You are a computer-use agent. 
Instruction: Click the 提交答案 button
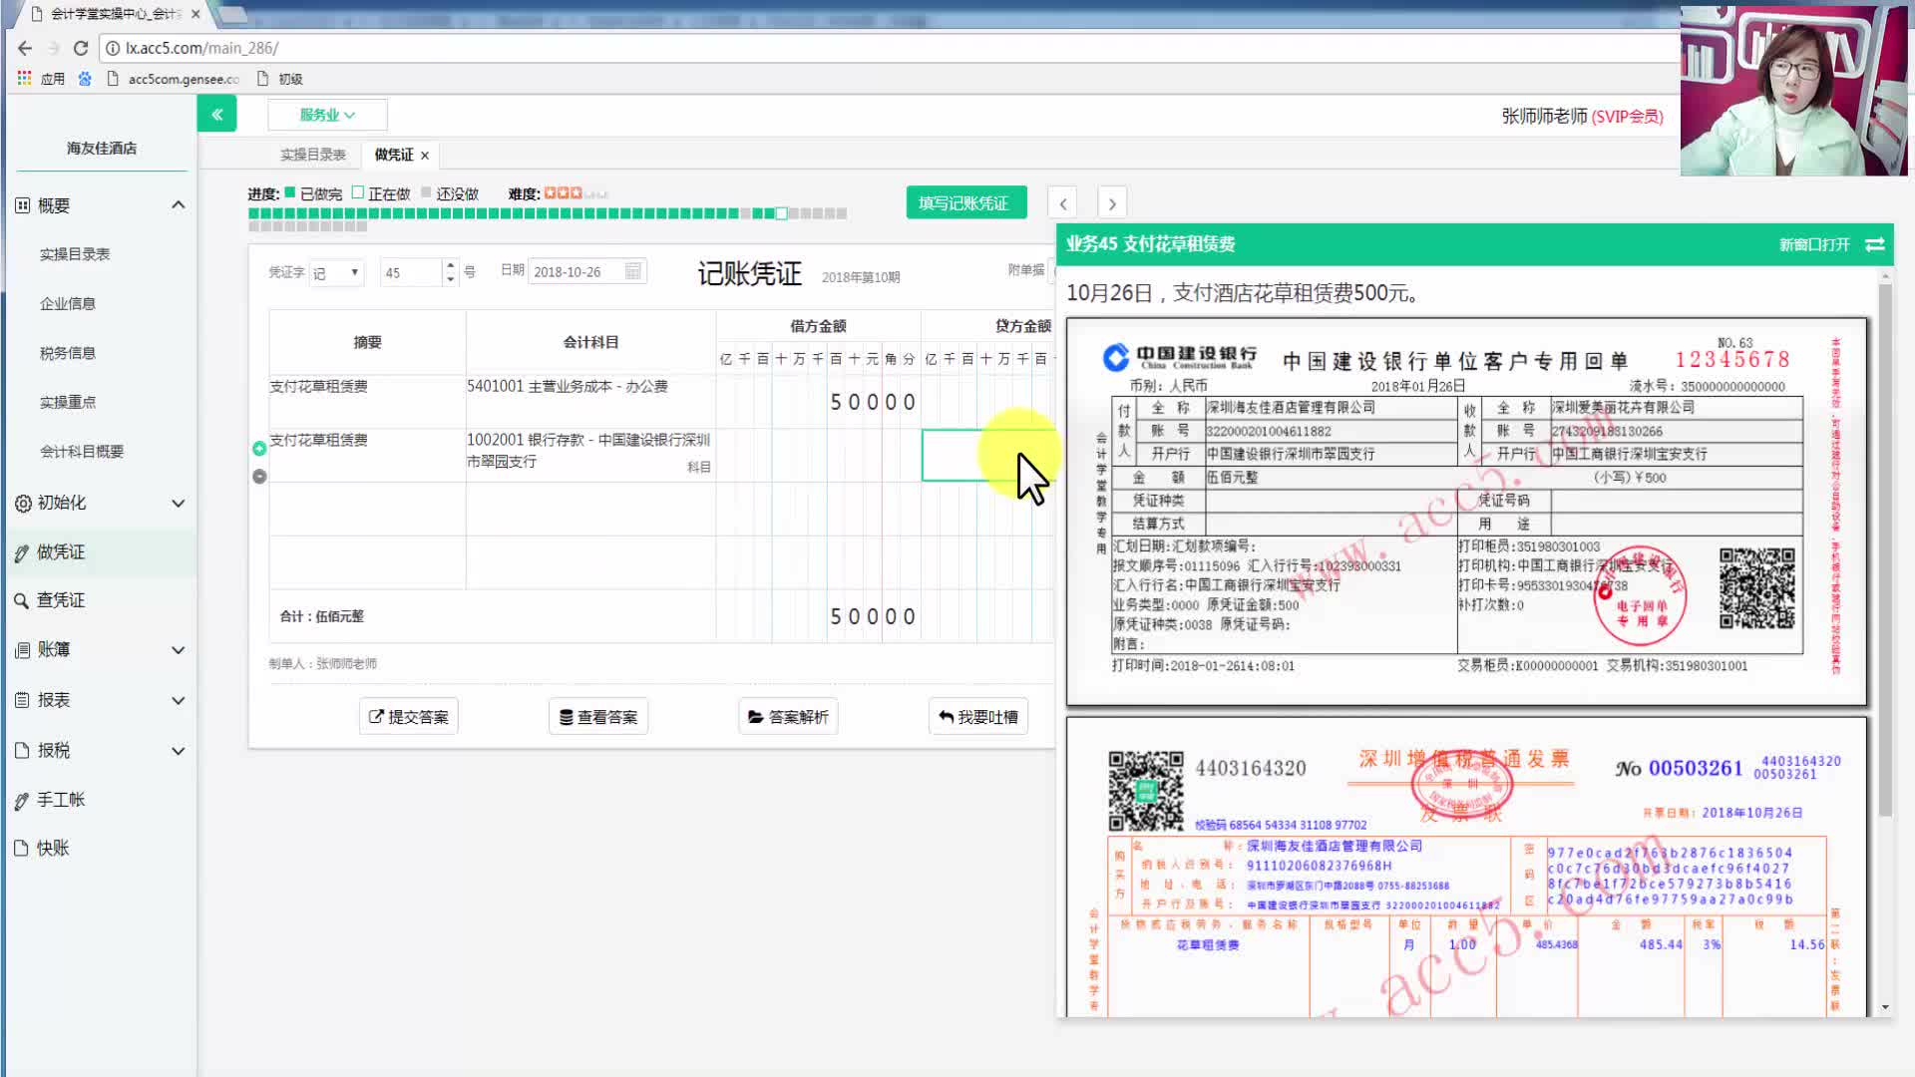tap(408, 717)
